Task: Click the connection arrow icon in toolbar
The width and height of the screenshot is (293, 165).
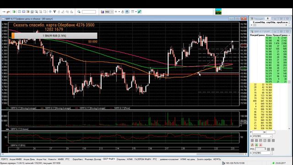Action: (4, 12)
